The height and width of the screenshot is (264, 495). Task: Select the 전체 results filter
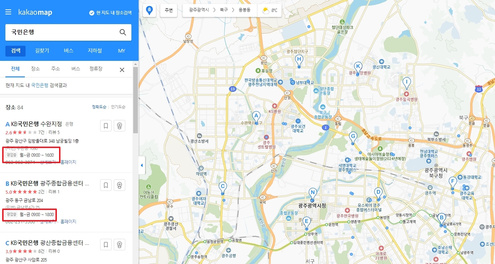[x=15, y=69]
